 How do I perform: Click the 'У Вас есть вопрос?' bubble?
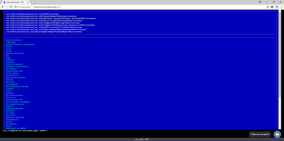click(260, 134)
